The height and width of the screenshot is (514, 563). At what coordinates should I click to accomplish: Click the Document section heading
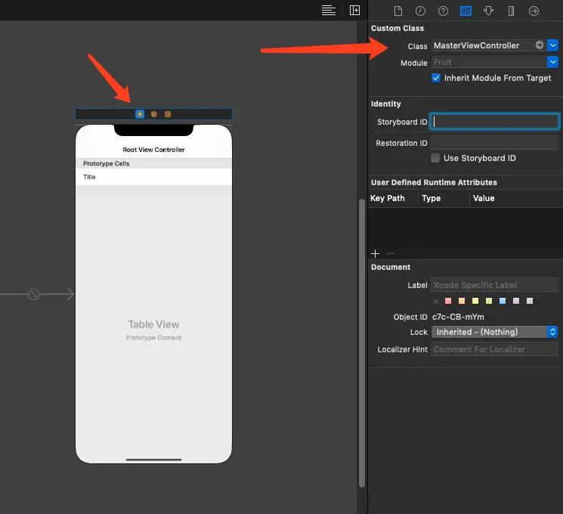[391, 267]
